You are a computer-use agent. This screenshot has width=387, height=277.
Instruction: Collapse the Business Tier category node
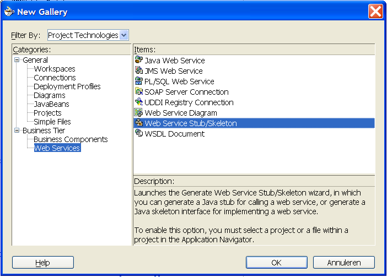(x=17, y=131)
